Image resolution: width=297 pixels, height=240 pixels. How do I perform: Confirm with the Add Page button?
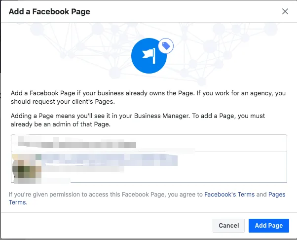(x=269, y=225)
